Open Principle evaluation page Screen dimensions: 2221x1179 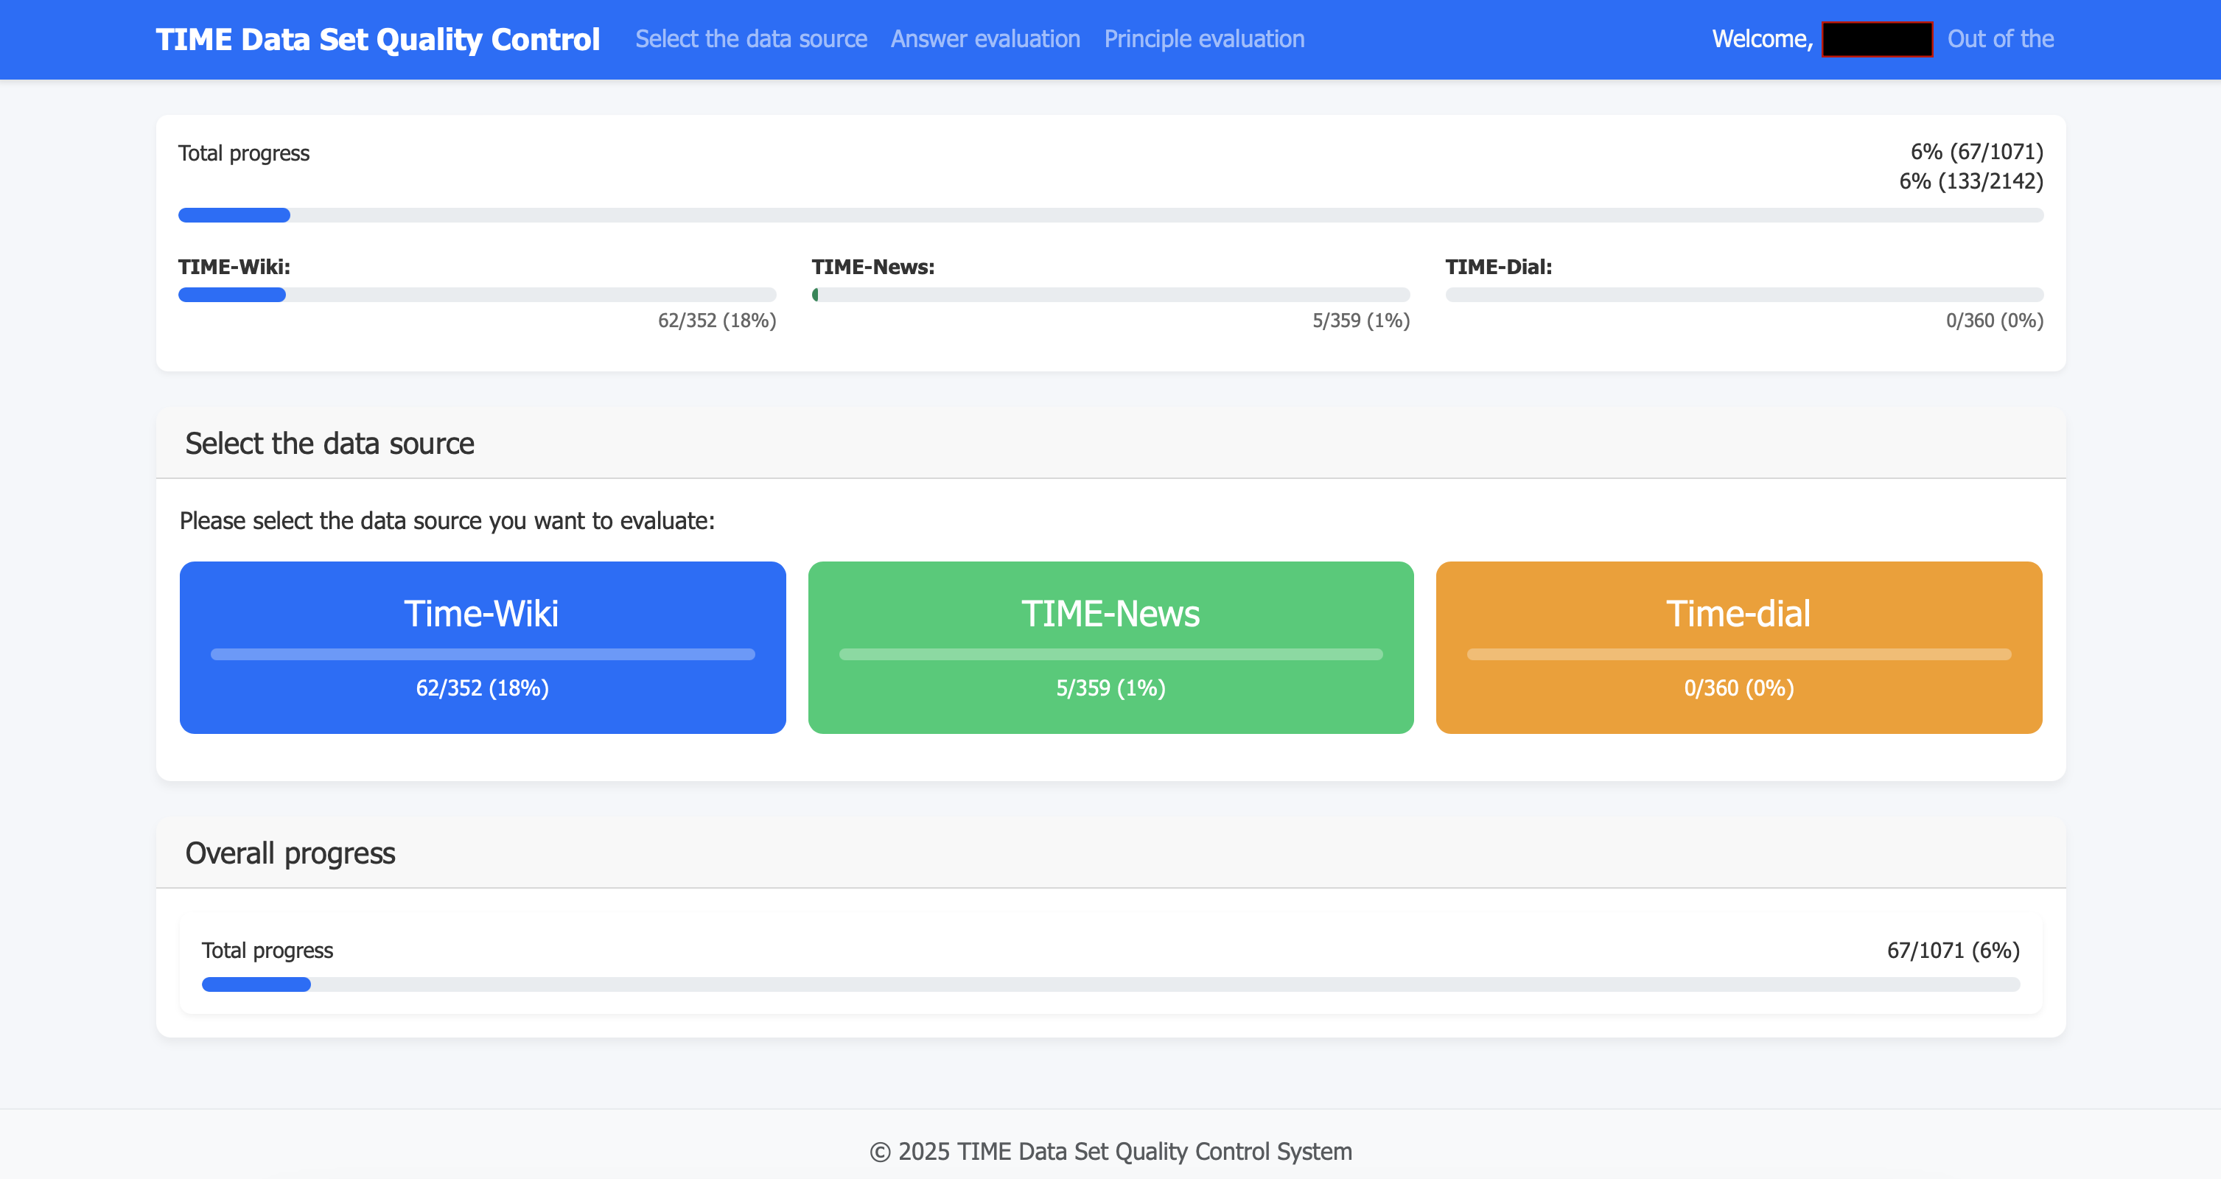click(x=1203, y=40)
